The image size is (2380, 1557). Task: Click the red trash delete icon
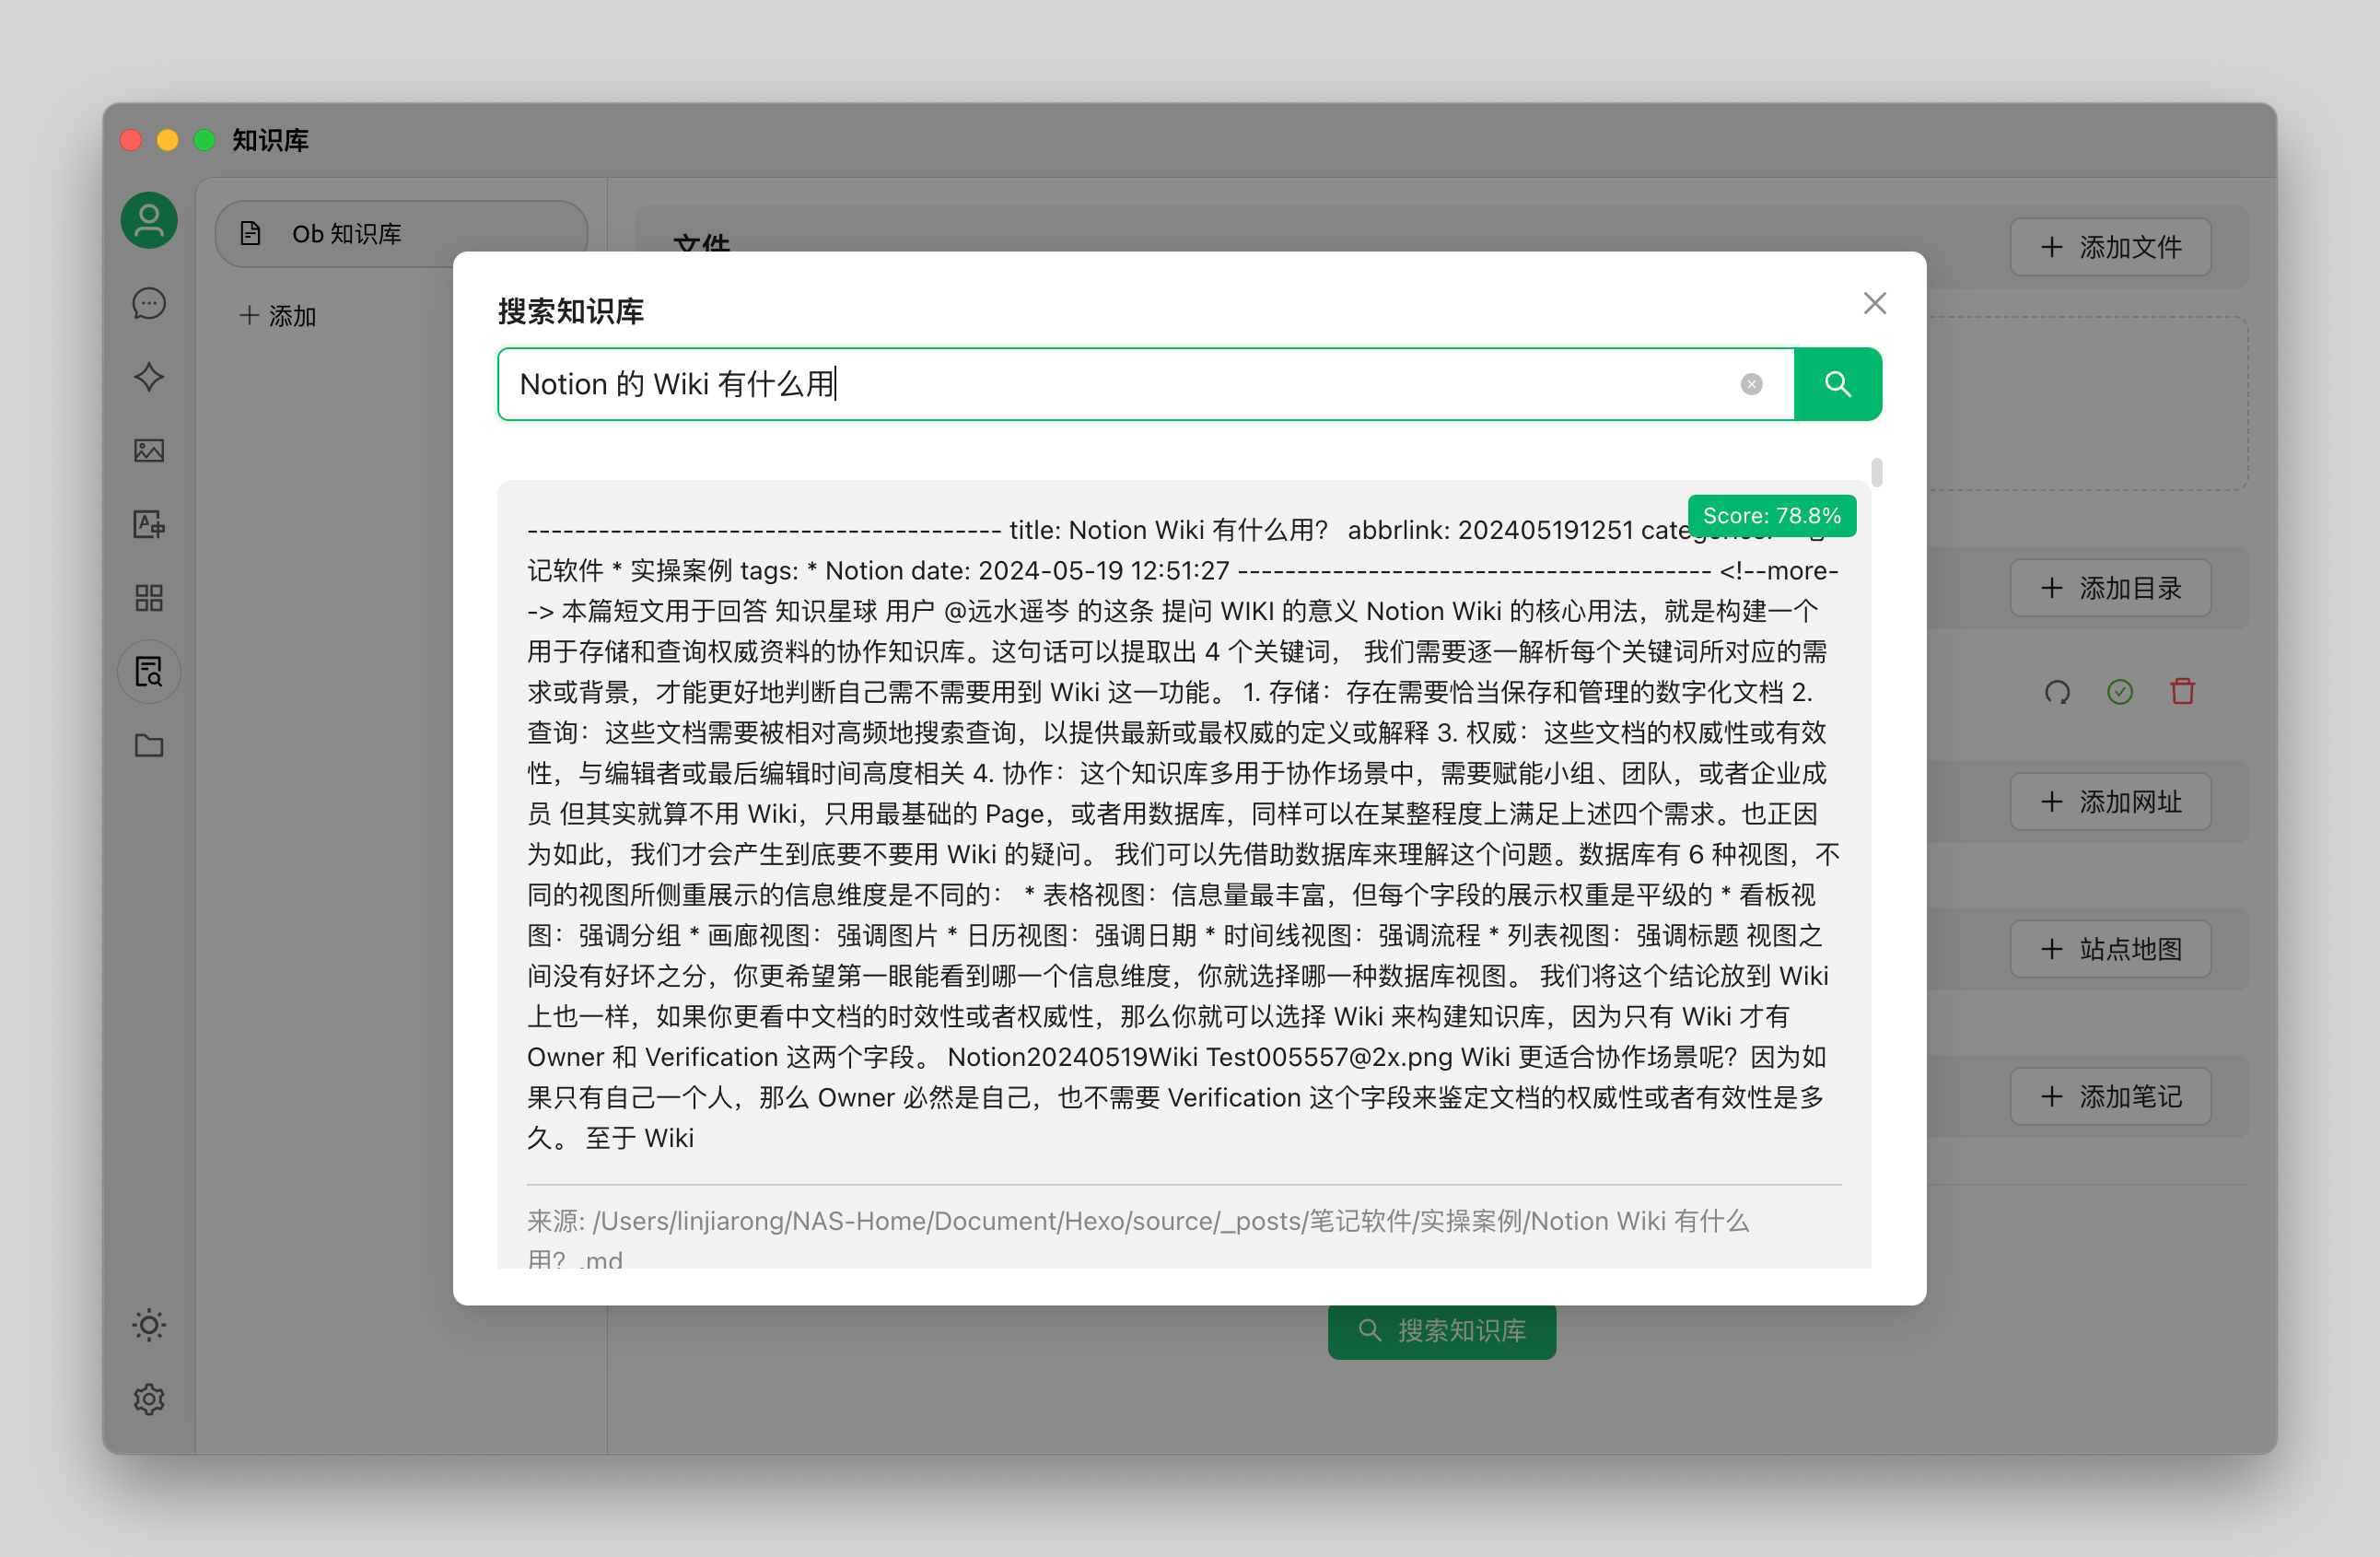[x=2183, y=692]
